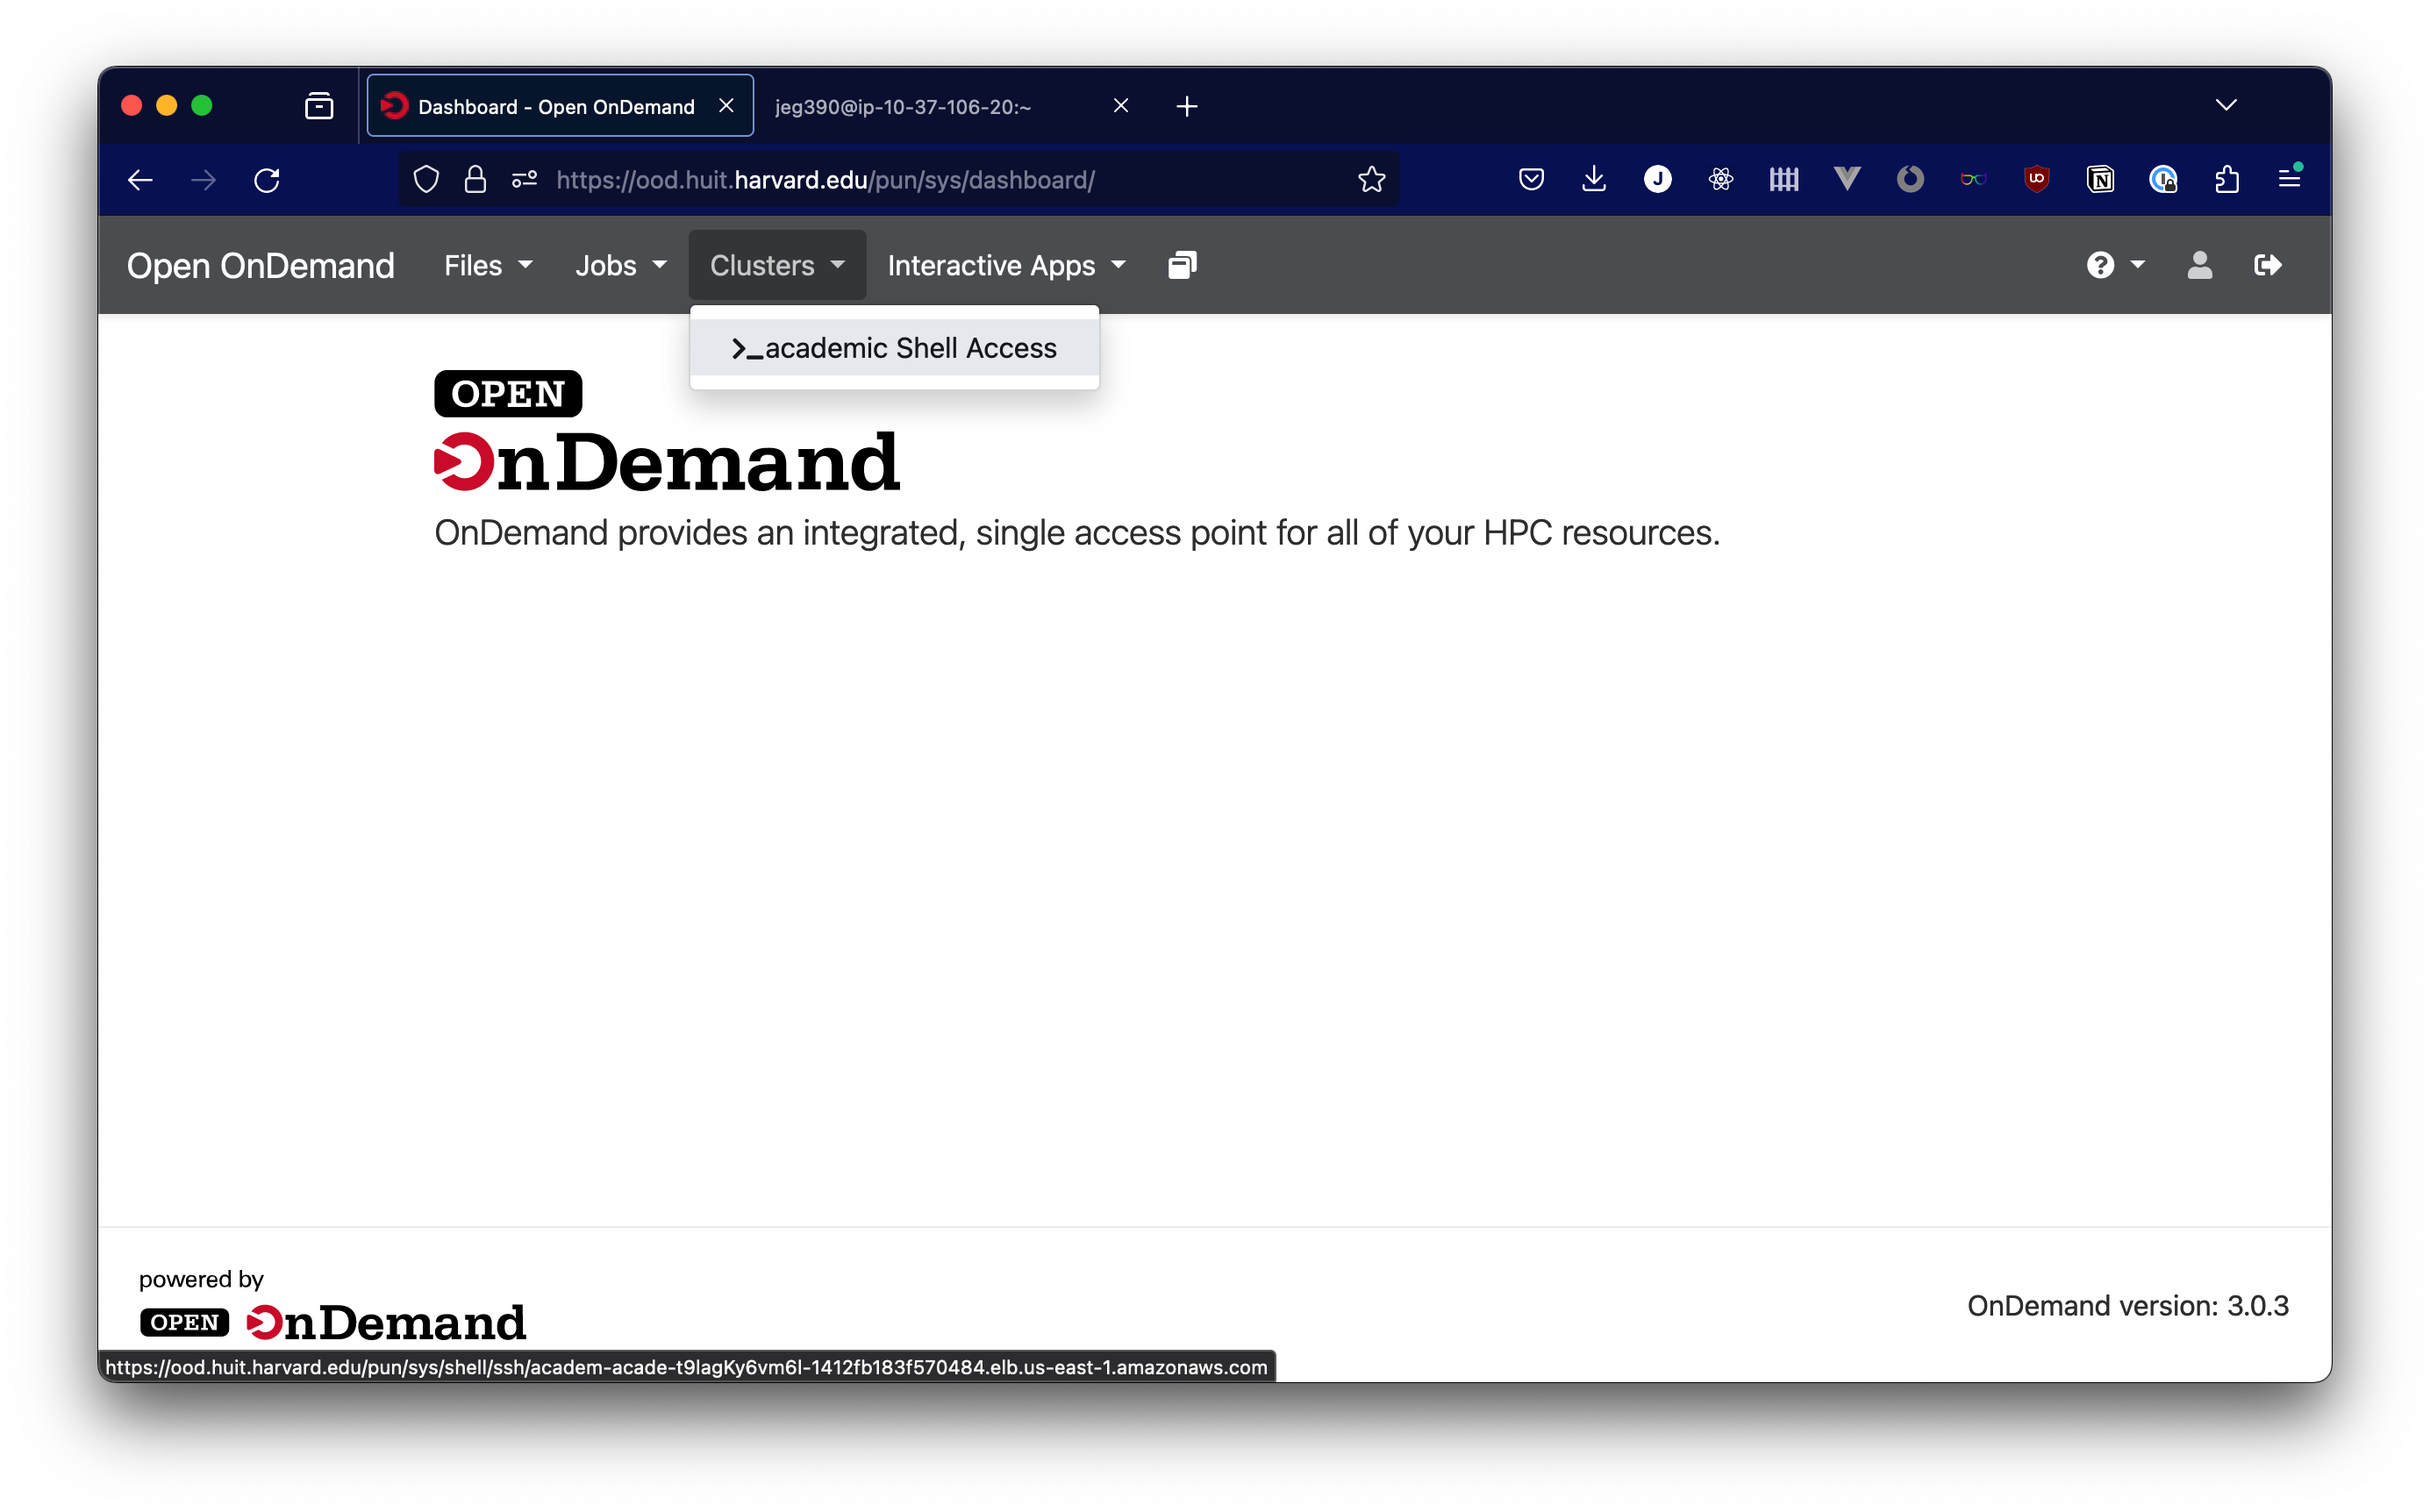Click the OnDemand version 3.0.3 link
This screenshot has width=2430, height=1512.
click(x=2126, y=1303)
